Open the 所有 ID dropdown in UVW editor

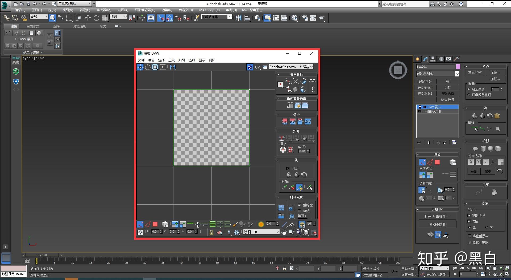261,232
